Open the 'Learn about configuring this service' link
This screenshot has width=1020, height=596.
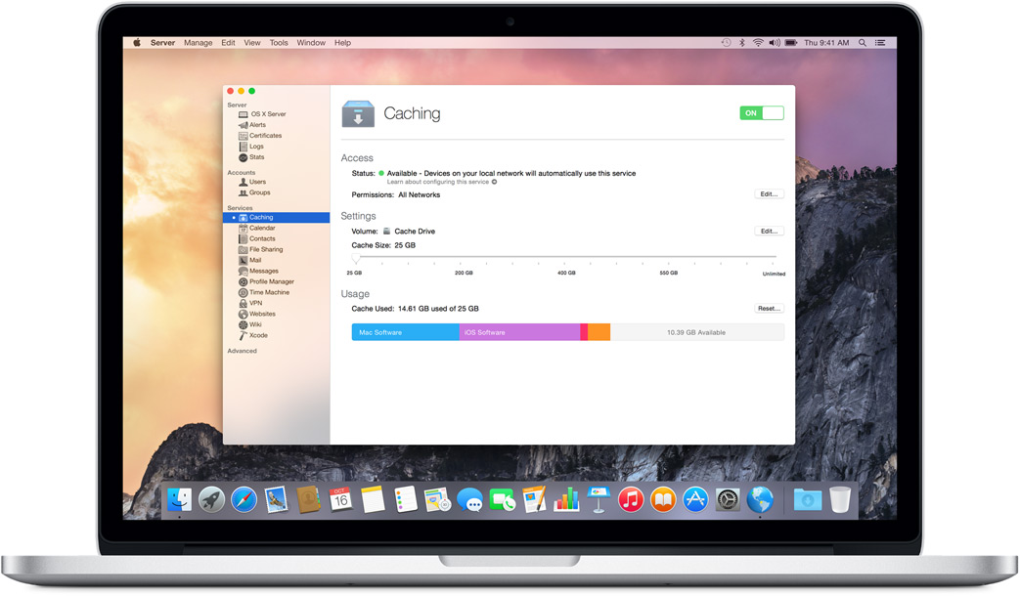point(438,182)
